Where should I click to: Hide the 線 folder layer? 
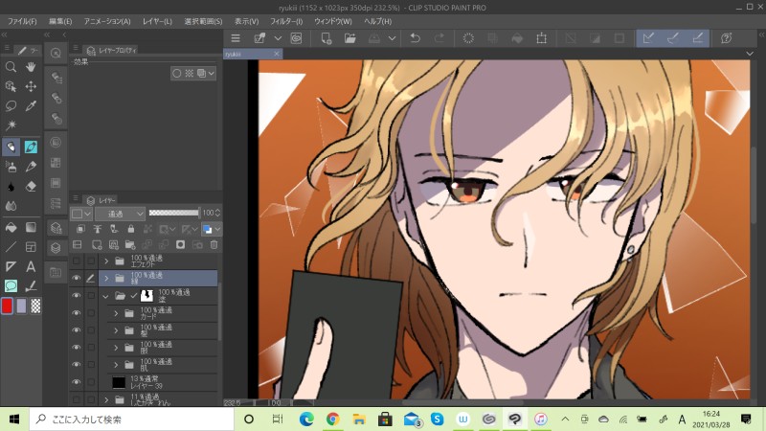[x=77, y=278]
